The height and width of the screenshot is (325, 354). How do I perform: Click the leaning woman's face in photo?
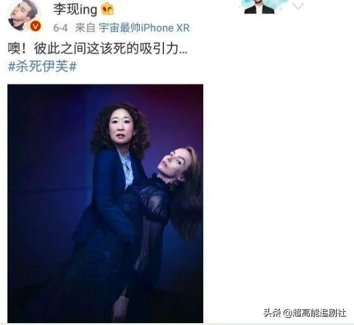click(x=172, y=161)
